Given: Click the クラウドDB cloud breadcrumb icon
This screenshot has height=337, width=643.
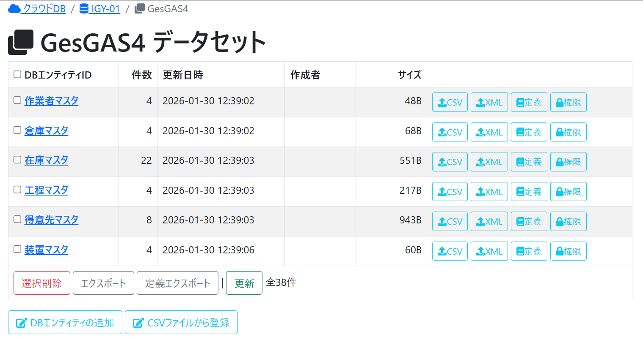Looking at the screenshot, I should [x=14, y=8].
